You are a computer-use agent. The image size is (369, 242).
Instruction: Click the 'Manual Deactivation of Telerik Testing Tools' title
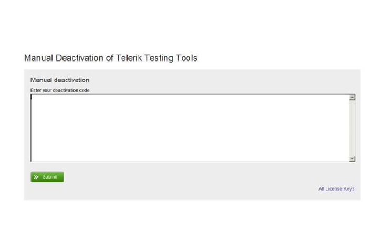point(110,58)
